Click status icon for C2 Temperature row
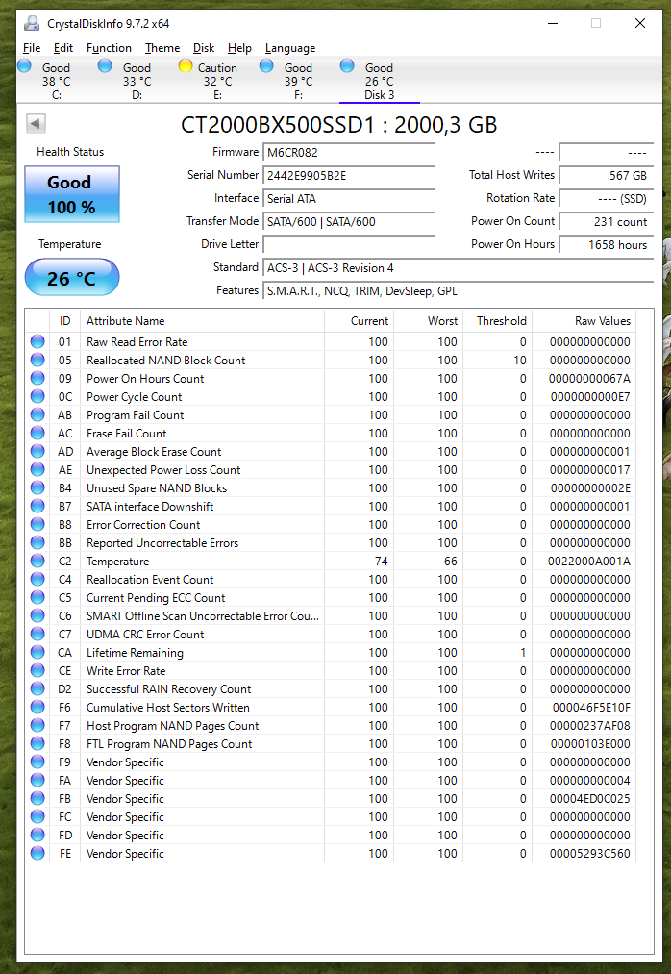The image size is (671, 974). point(37,561)
